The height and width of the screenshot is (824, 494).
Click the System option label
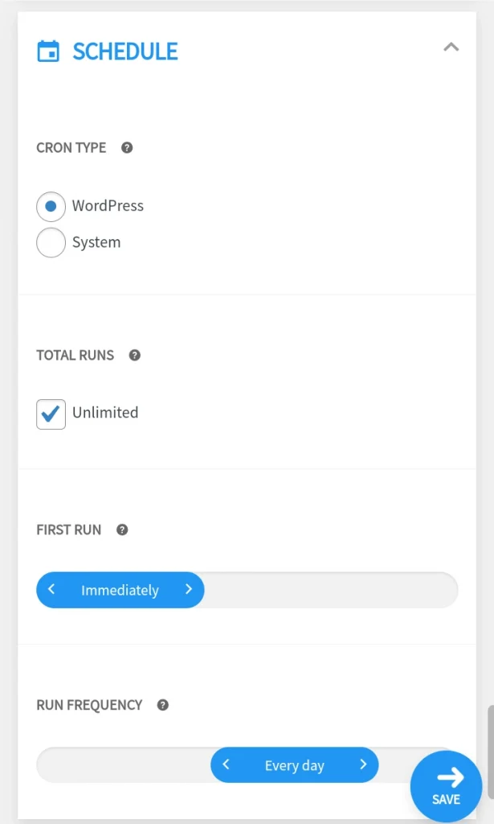click(x=96, y=242)
